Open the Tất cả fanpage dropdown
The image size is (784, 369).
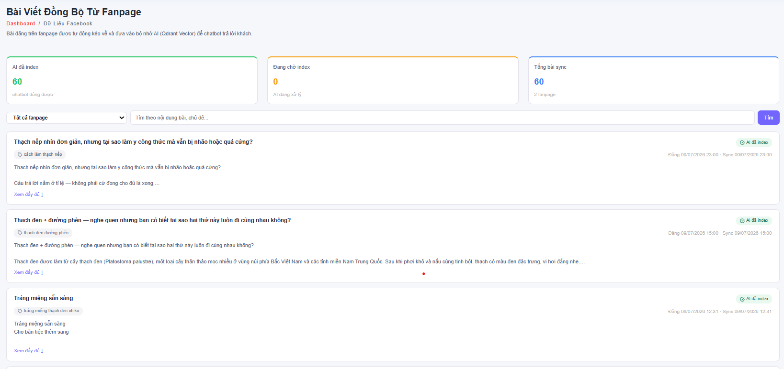[67, 118]
